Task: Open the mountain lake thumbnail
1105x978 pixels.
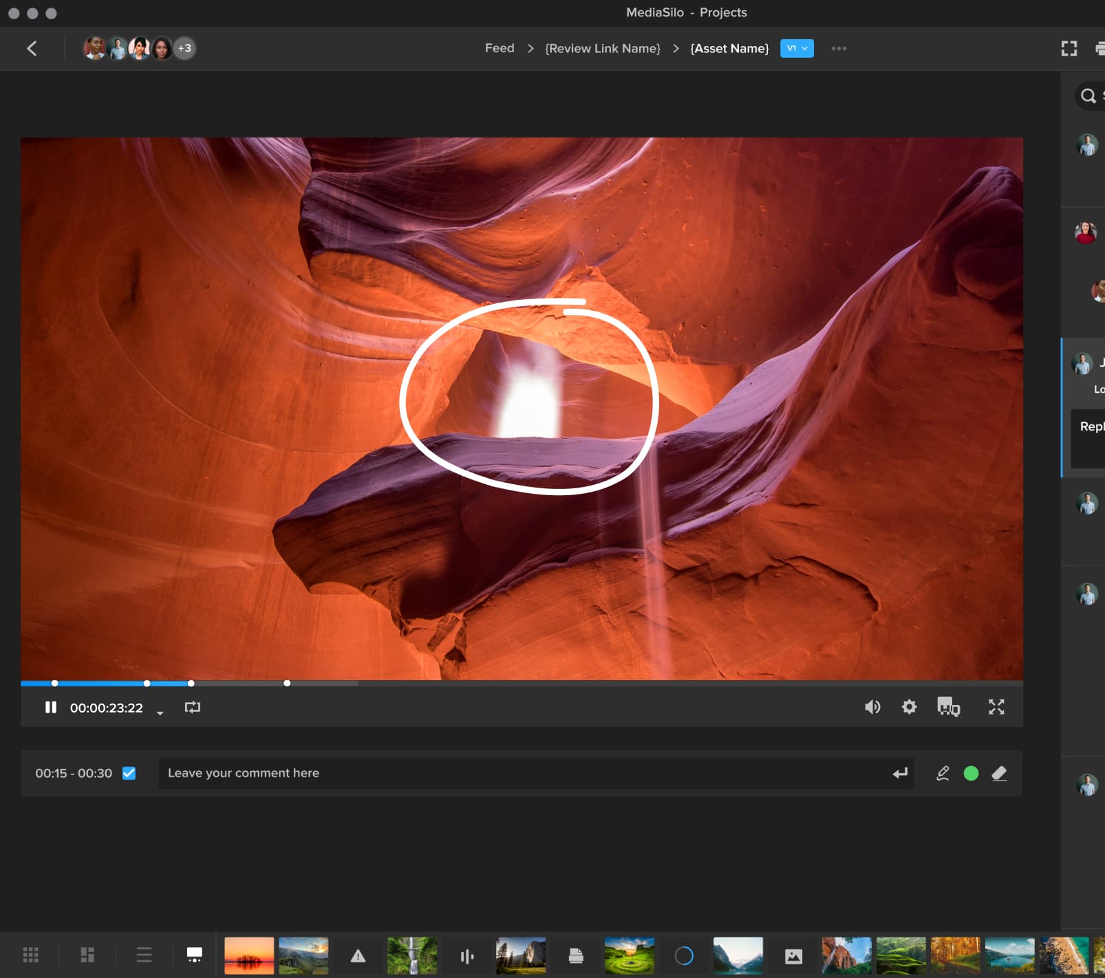Action: click(738, 955)
